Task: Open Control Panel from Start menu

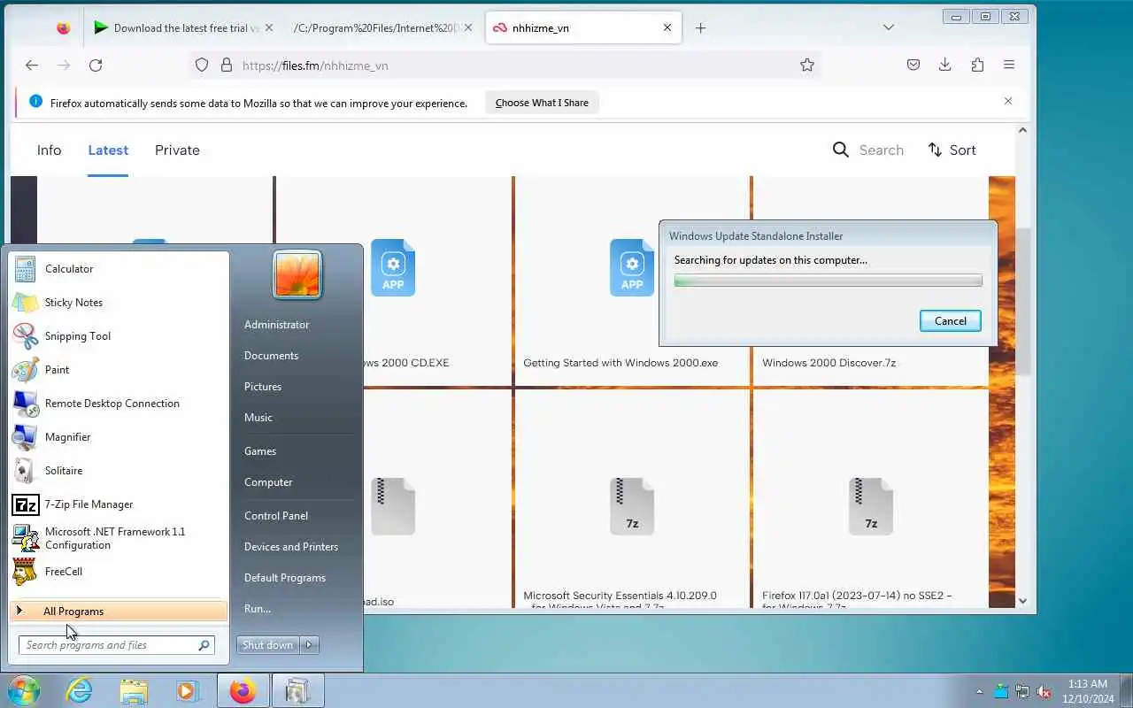Action: click(276, 516)
